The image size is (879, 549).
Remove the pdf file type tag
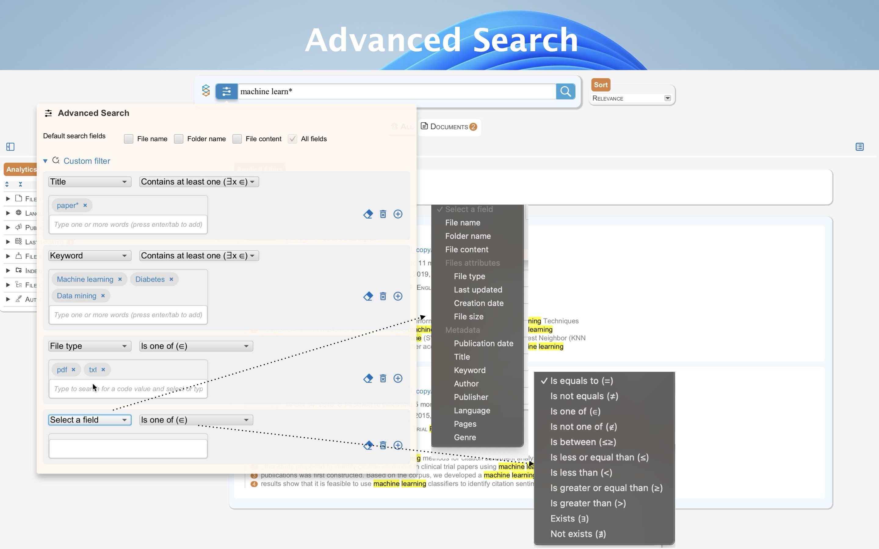click(73, 369)
